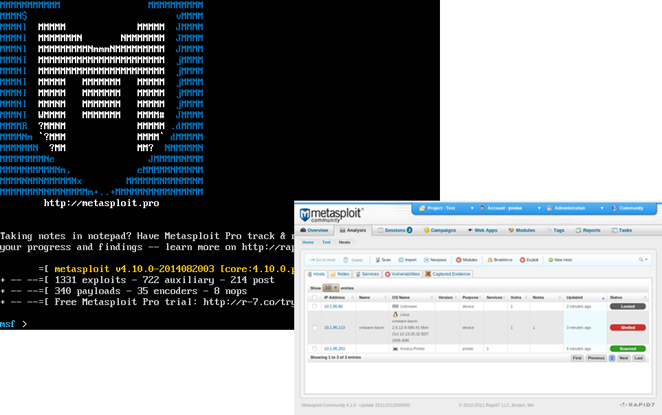Viewport: 662px width, 415px height.
Task: Open host 10.1.95.113 link
Action: pyautogui.click(x=334, y=328)
